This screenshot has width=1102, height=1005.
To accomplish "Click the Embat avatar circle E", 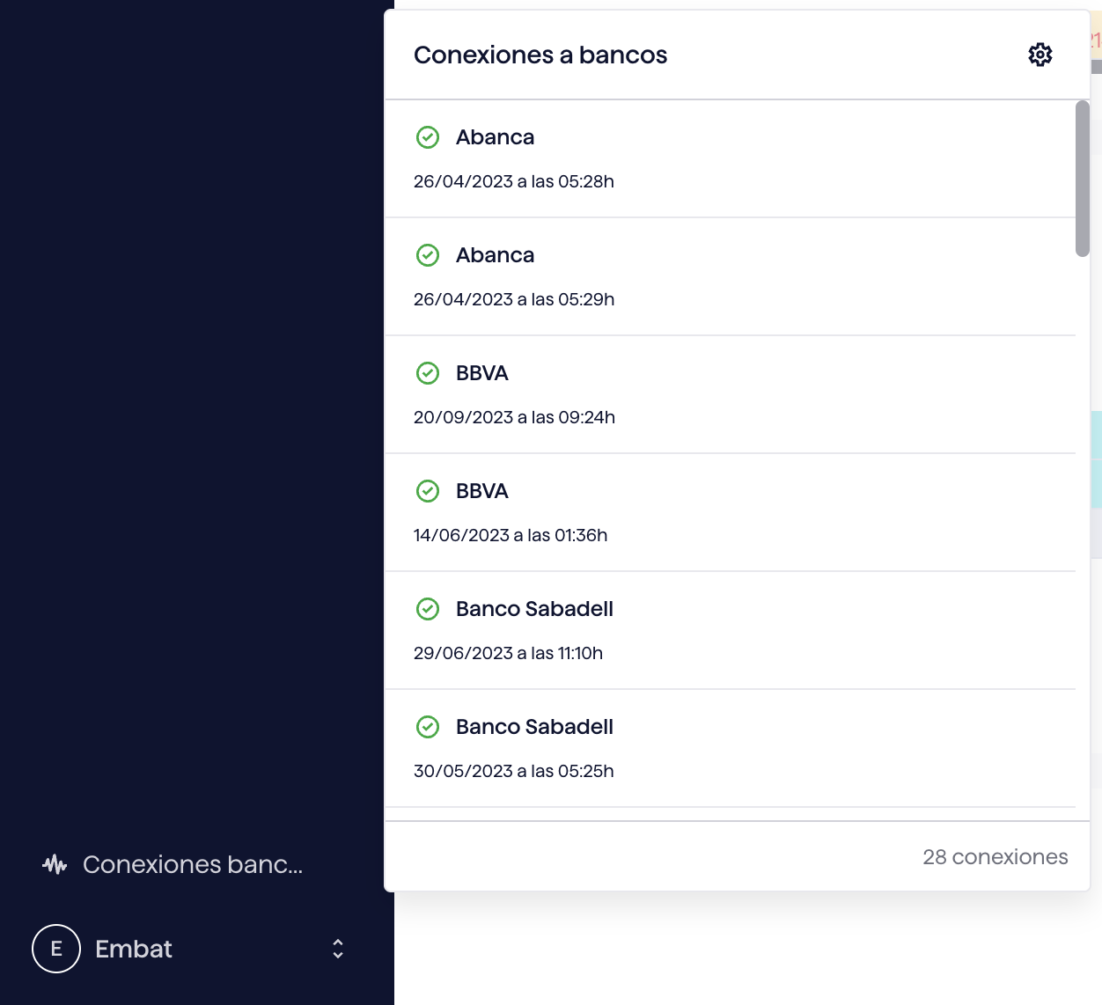I will [56, 949].
